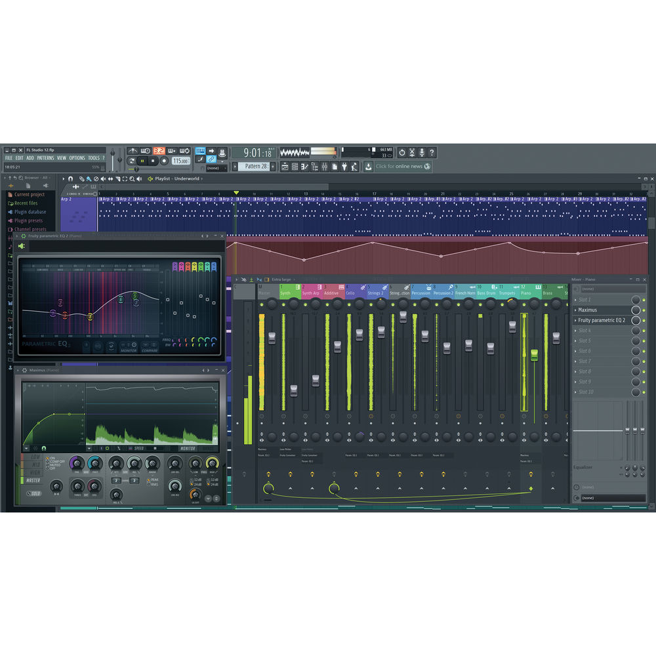This screenshot has height=656, width=656.
Task: Click the typing keyboard to piano icon
Action: 199,152
